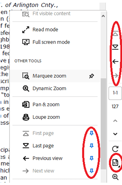The height and width of the screenshot is (185, 122).
Task: Click the rotate clockwise icon
Action: (x=115, y=149)
